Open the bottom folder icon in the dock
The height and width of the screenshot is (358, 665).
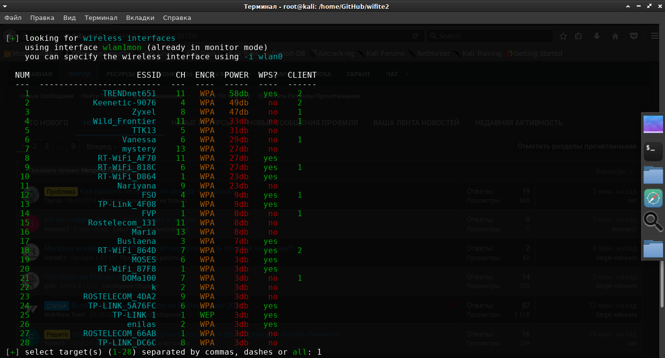[653, 248]
